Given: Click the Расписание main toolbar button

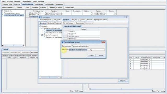Looking at the screenshot, I should tap(69, 8).
